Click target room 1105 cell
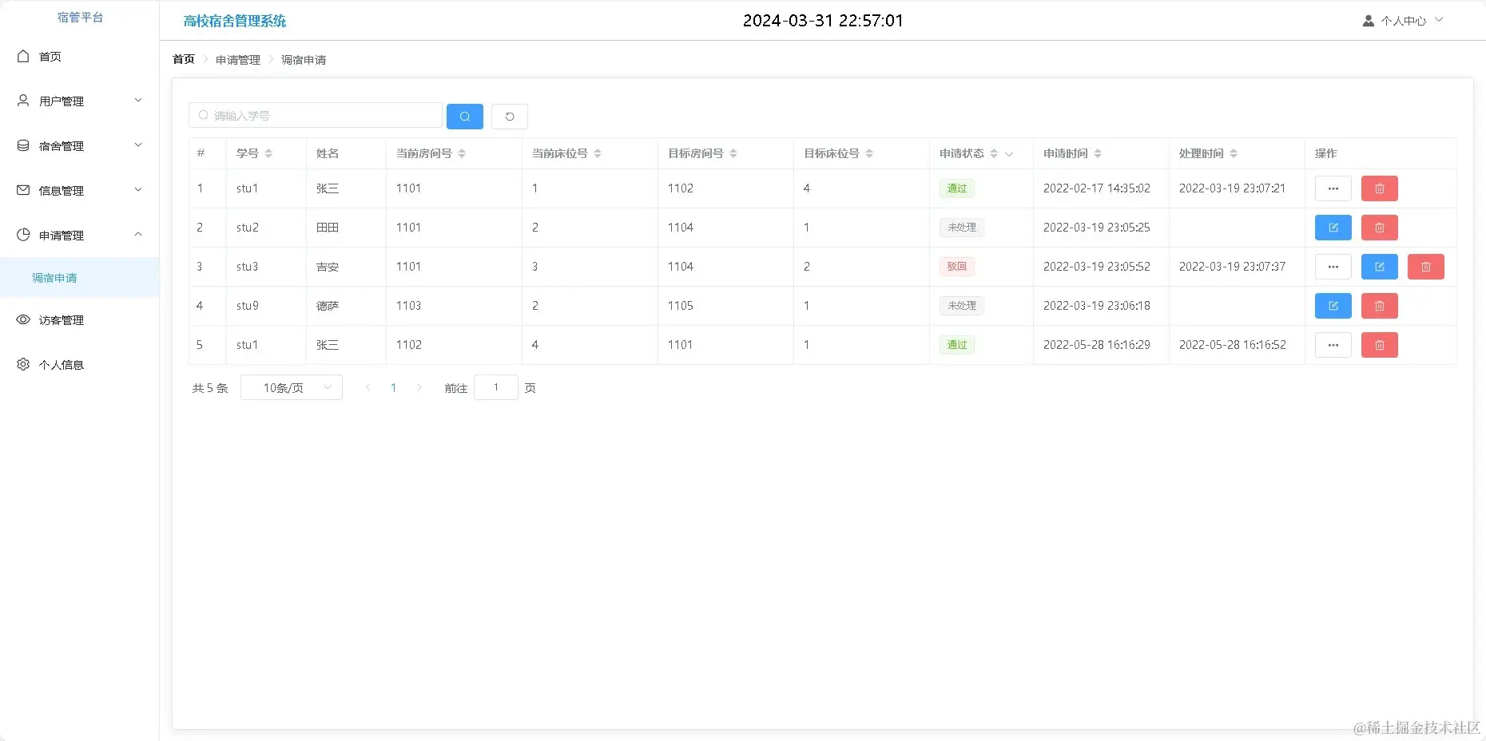Viewport: 1486px width, 741px height. (681, 306)
